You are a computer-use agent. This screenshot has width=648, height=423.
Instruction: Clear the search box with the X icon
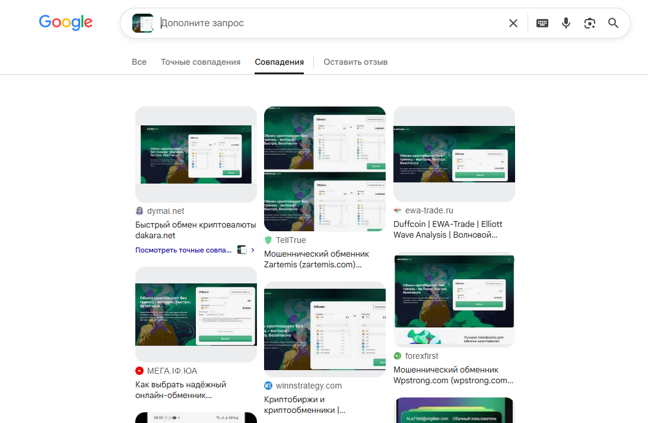(x=513, y=23)
